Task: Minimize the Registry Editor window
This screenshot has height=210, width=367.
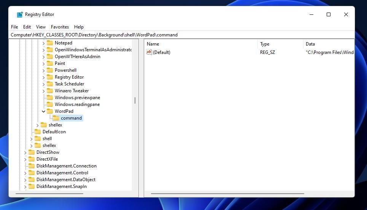Action: tap(311, 14)
